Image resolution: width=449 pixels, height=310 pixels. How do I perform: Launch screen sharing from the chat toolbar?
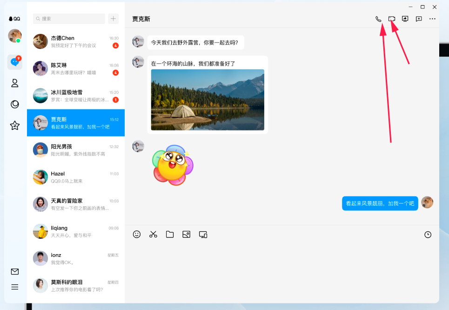(405, 19)
